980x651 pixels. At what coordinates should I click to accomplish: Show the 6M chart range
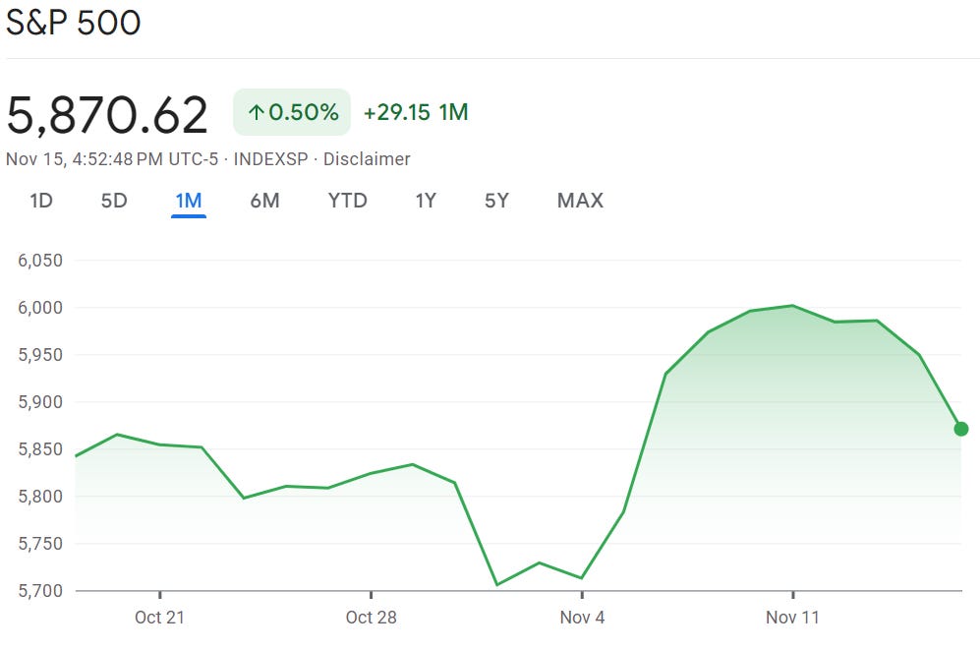[264, 201]
